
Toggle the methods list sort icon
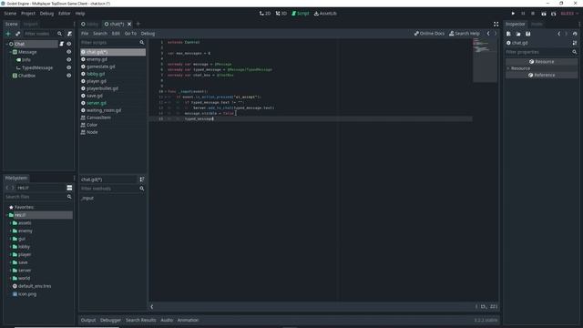pyautogui.click(x=142, y=179)
